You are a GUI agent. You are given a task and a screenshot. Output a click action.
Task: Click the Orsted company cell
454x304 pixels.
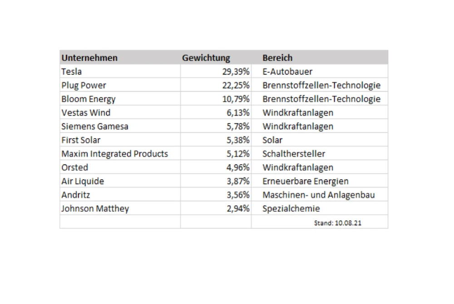pyautogui.click(x=75, y=167)
